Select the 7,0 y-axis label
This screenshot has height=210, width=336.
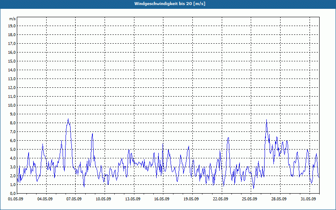13,131
